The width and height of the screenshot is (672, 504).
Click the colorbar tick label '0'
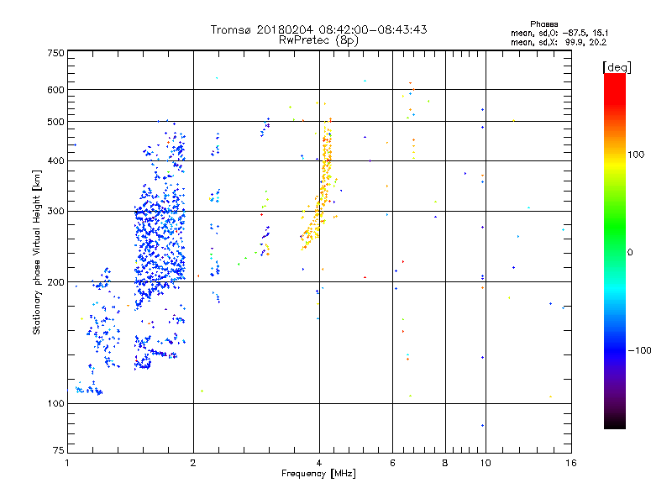(630, 253)
